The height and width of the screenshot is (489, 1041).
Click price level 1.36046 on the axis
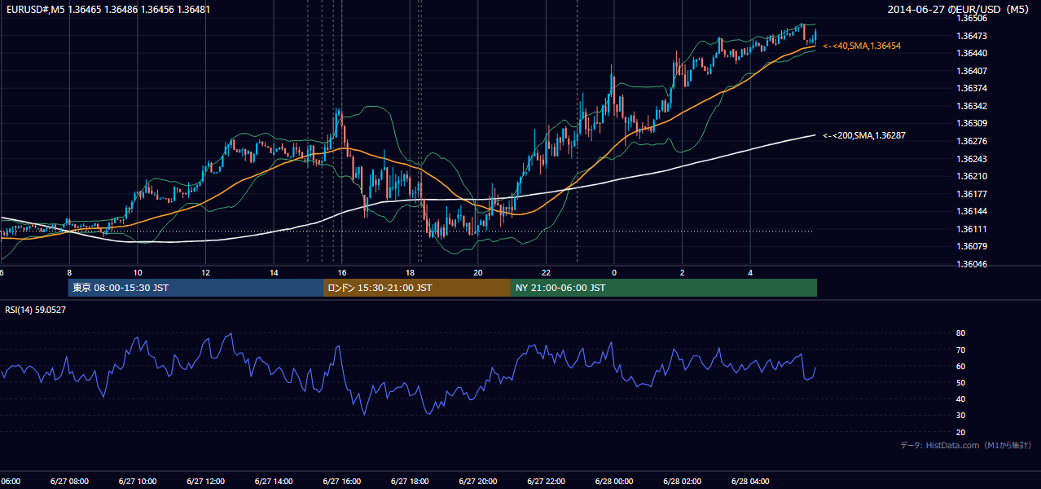click(x=972, y=264)
